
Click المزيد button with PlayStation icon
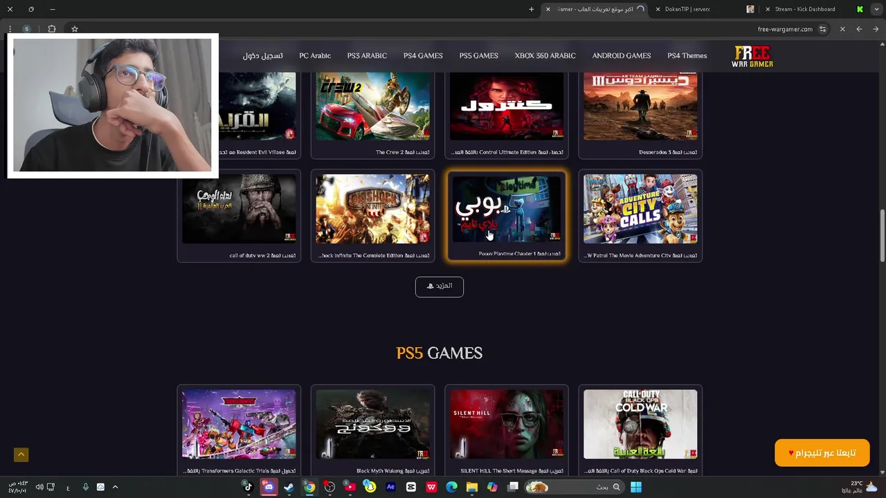click(439, 286)
